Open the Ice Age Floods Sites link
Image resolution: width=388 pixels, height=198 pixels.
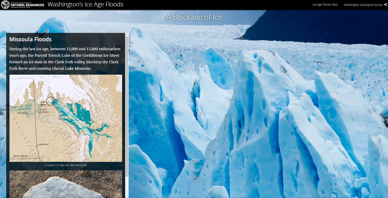pos(325,5)
